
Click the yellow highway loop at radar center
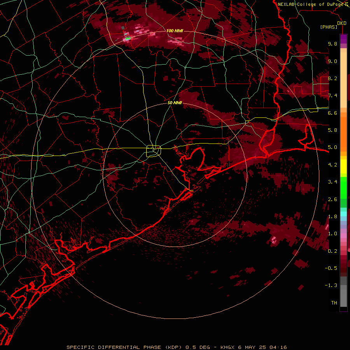[154, 151]
